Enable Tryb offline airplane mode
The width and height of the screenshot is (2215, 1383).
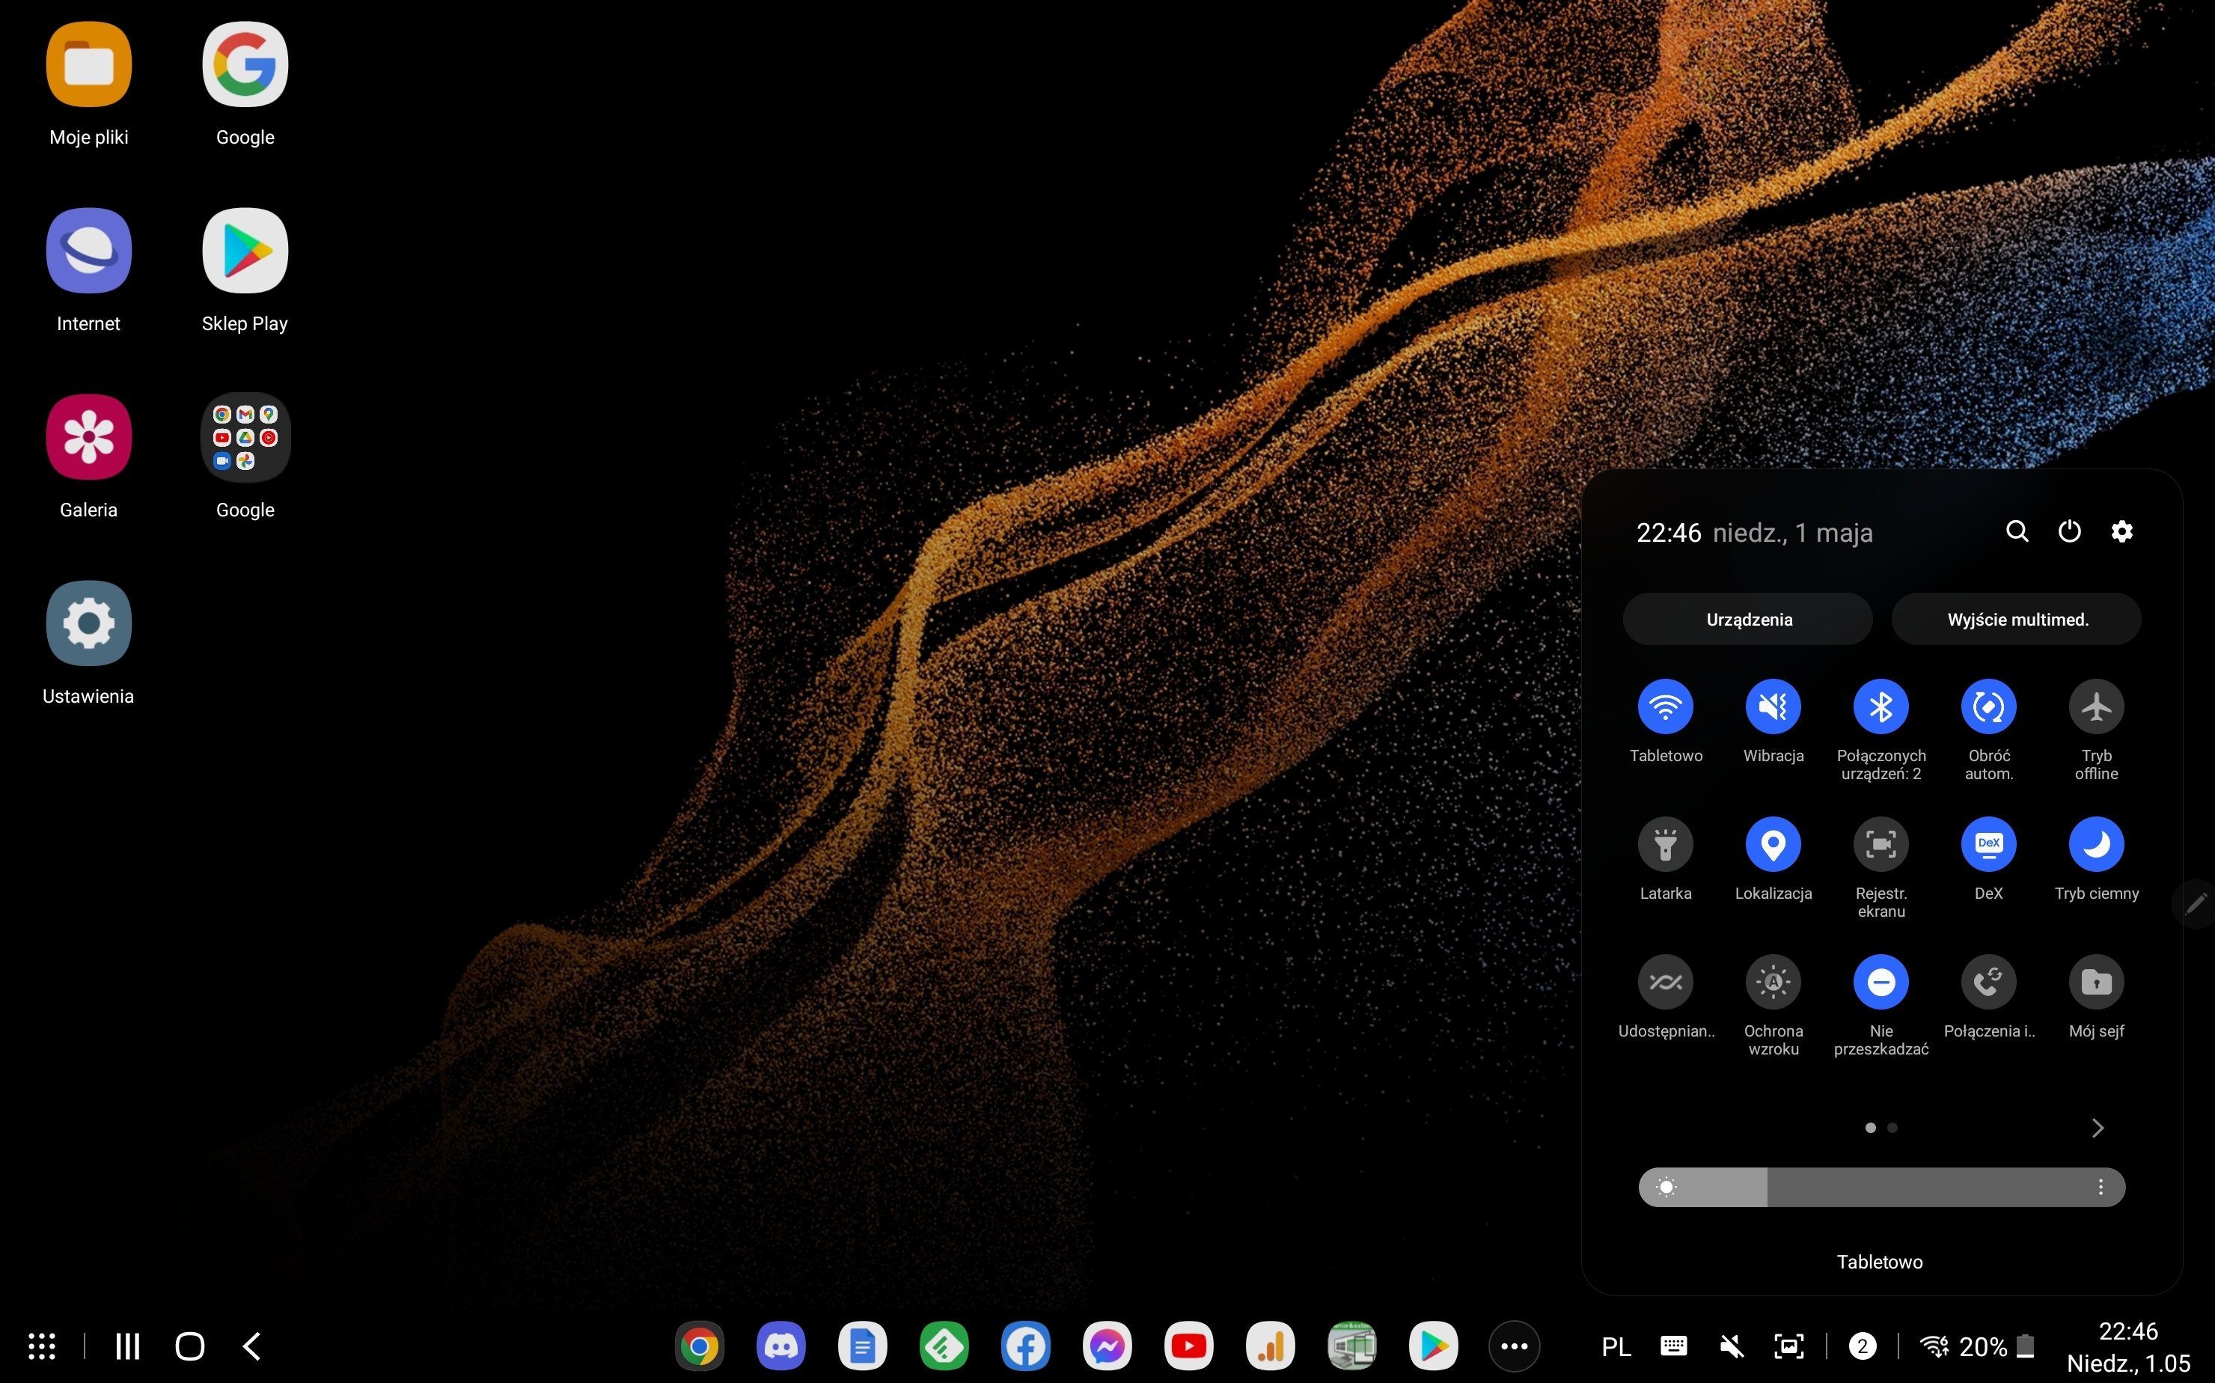(2095, 707)
